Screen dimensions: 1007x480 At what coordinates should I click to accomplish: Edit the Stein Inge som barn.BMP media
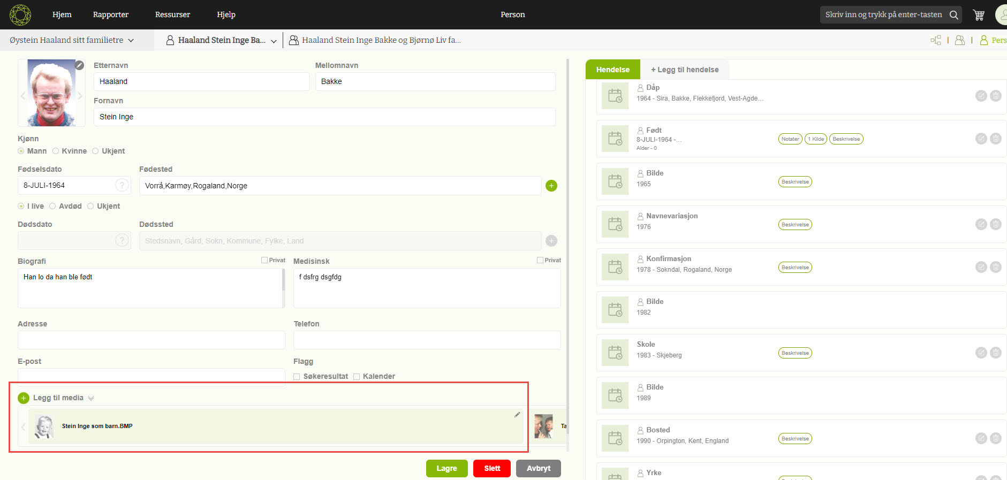(x=517, y=415)
